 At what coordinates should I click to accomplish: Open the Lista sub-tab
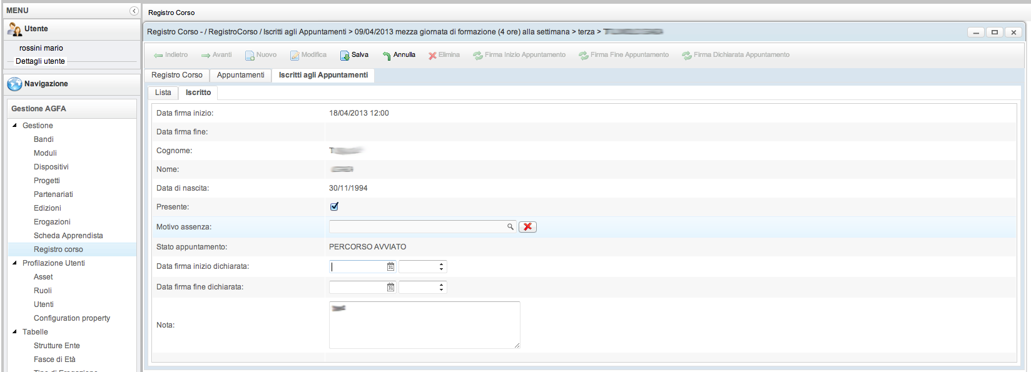[x=163, y=93]
